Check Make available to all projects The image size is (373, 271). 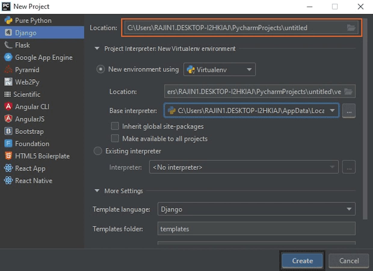coord(115,139)
